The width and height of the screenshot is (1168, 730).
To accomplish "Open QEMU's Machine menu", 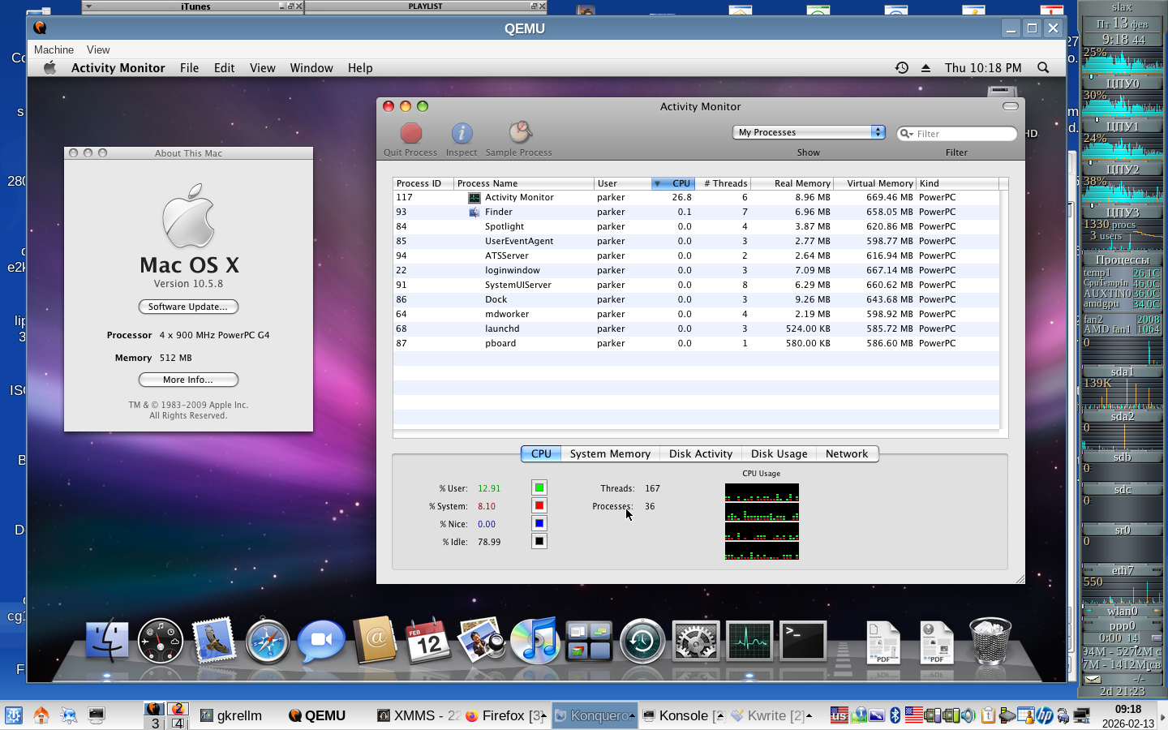I will [x=54, y=49].
